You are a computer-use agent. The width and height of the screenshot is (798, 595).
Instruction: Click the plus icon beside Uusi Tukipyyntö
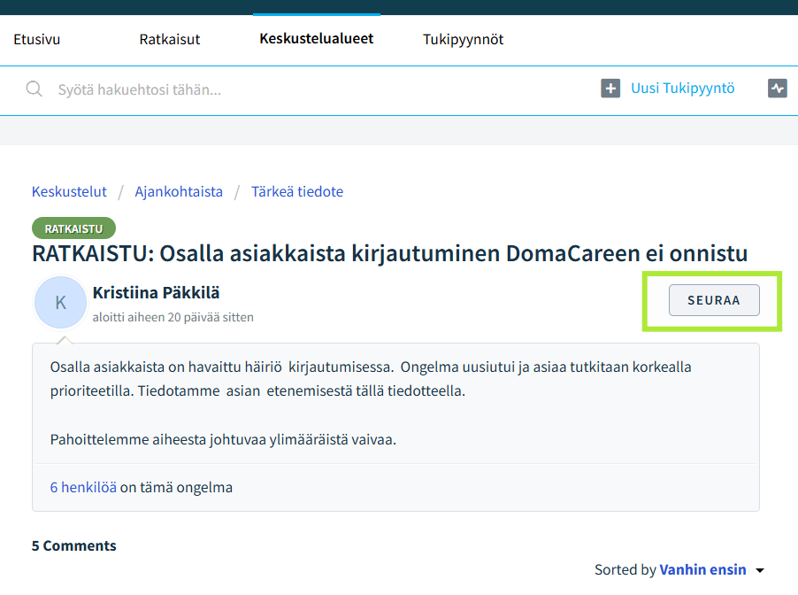pos(610,89)
